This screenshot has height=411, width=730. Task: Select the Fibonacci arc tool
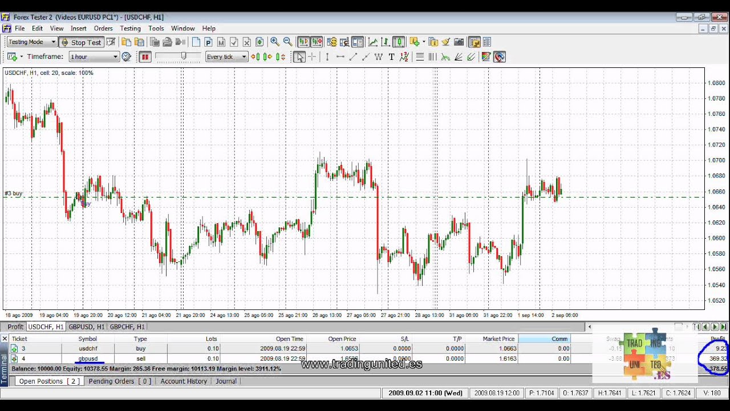(445, 57)
